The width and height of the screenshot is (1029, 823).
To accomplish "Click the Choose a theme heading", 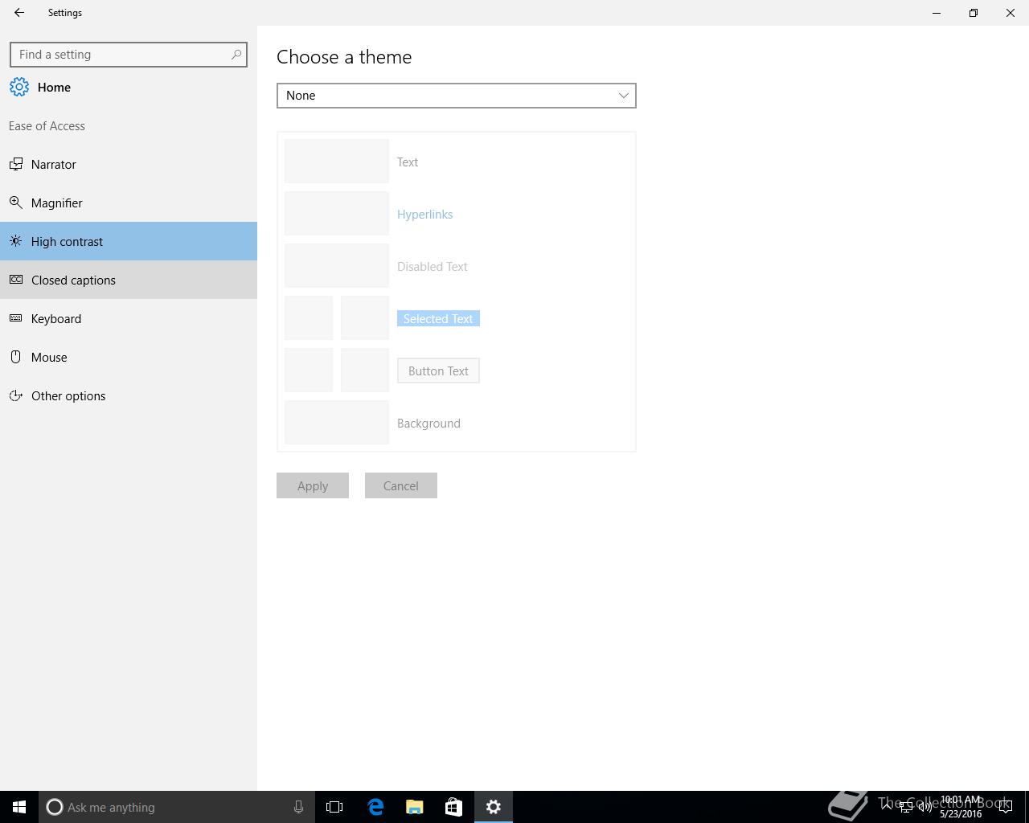I will [x=344, y=57].
